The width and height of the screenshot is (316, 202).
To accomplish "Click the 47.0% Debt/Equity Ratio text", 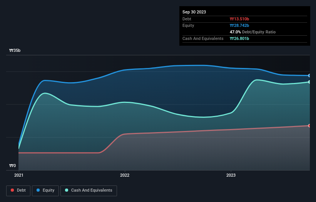I will tap(253, 32).
